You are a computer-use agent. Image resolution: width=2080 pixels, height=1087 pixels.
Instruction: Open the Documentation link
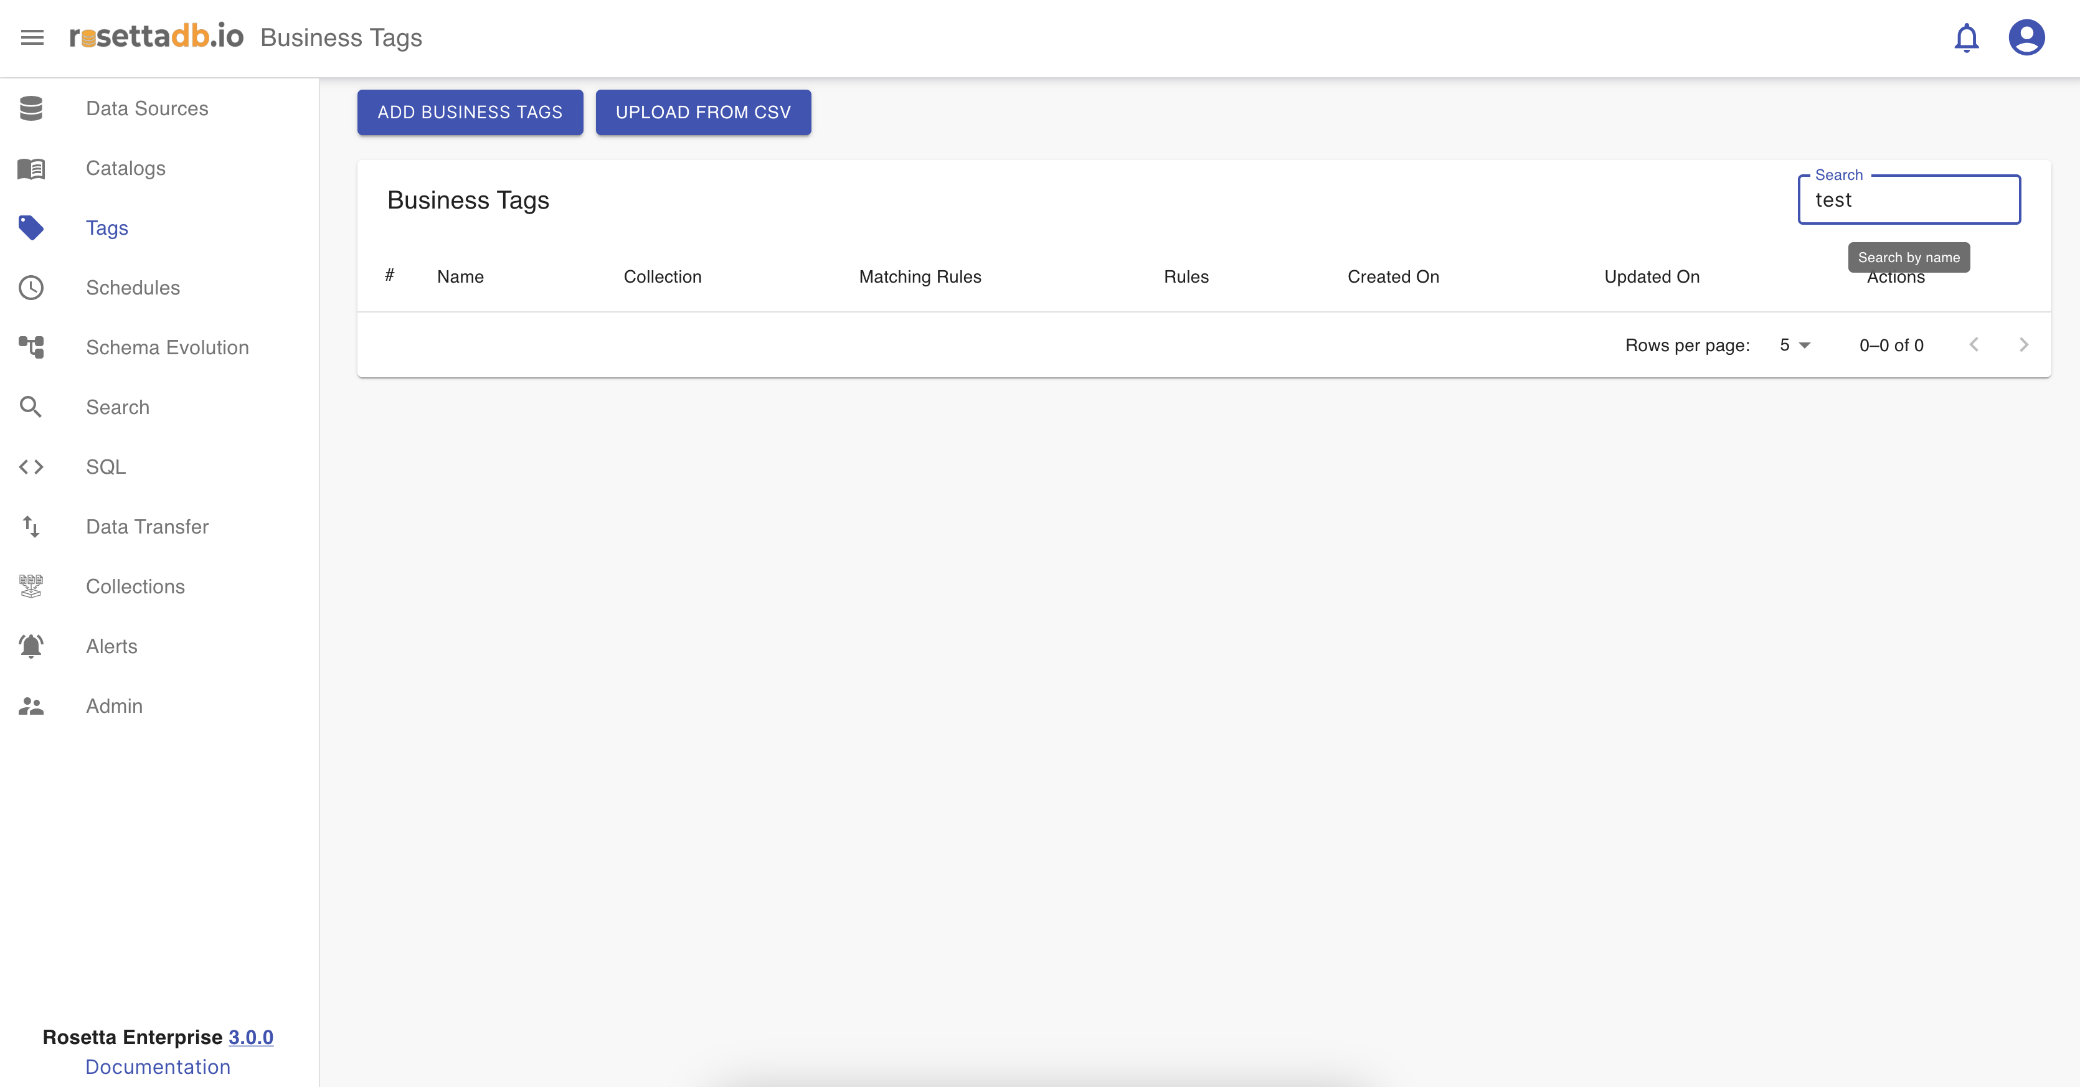click(x=158, y=1066)
